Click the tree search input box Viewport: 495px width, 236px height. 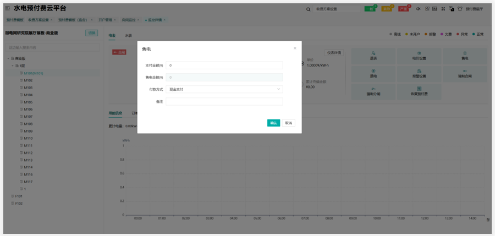pyautogui.click(x=52, y=48)
